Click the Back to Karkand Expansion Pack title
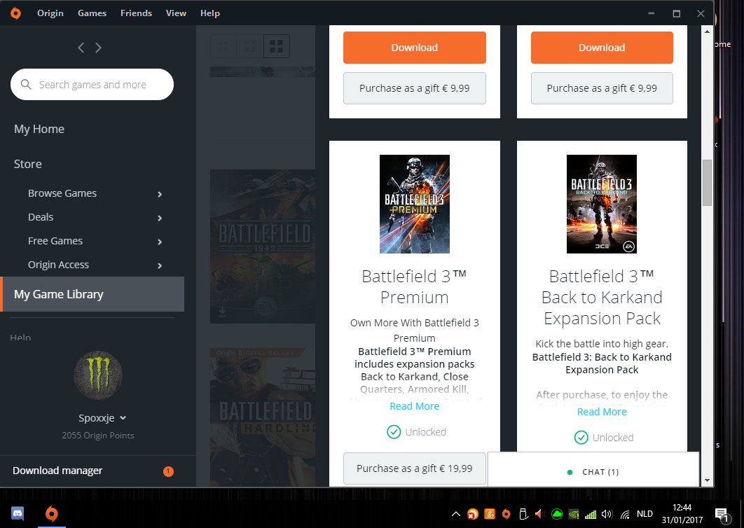The width and height of the screenshot is (744, 528). point(602,297)
